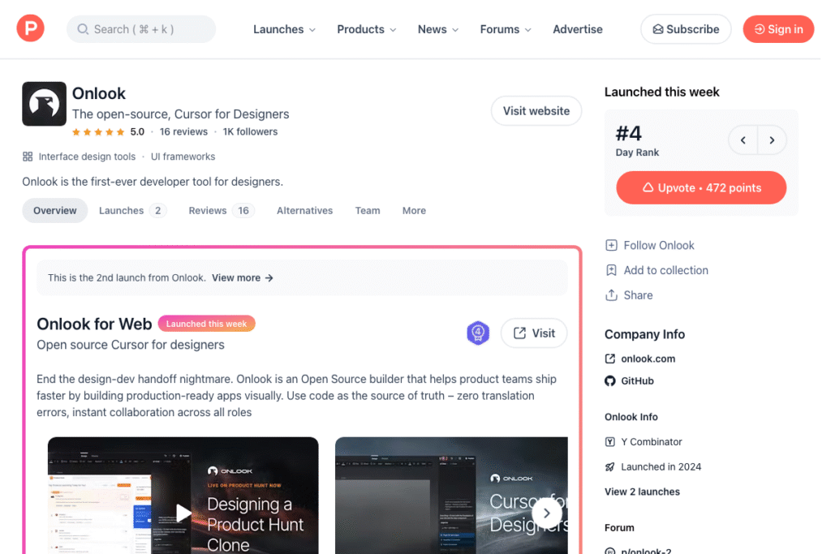Screen dimensions: 831x554
Task: Open the Products dropdown
Action: (x=365, y=28)
